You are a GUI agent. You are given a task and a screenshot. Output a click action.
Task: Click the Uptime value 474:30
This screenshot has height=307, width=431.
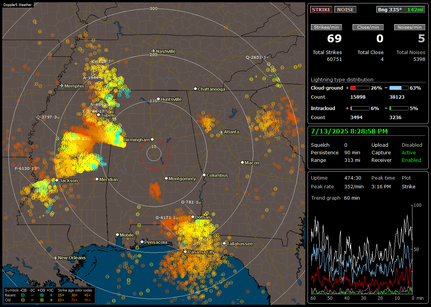click(353, 178)
